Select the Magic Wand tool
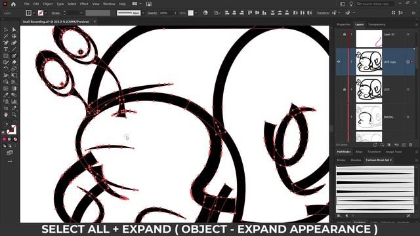The height and width of the screenshot is (236, 420). click(6, 36)
